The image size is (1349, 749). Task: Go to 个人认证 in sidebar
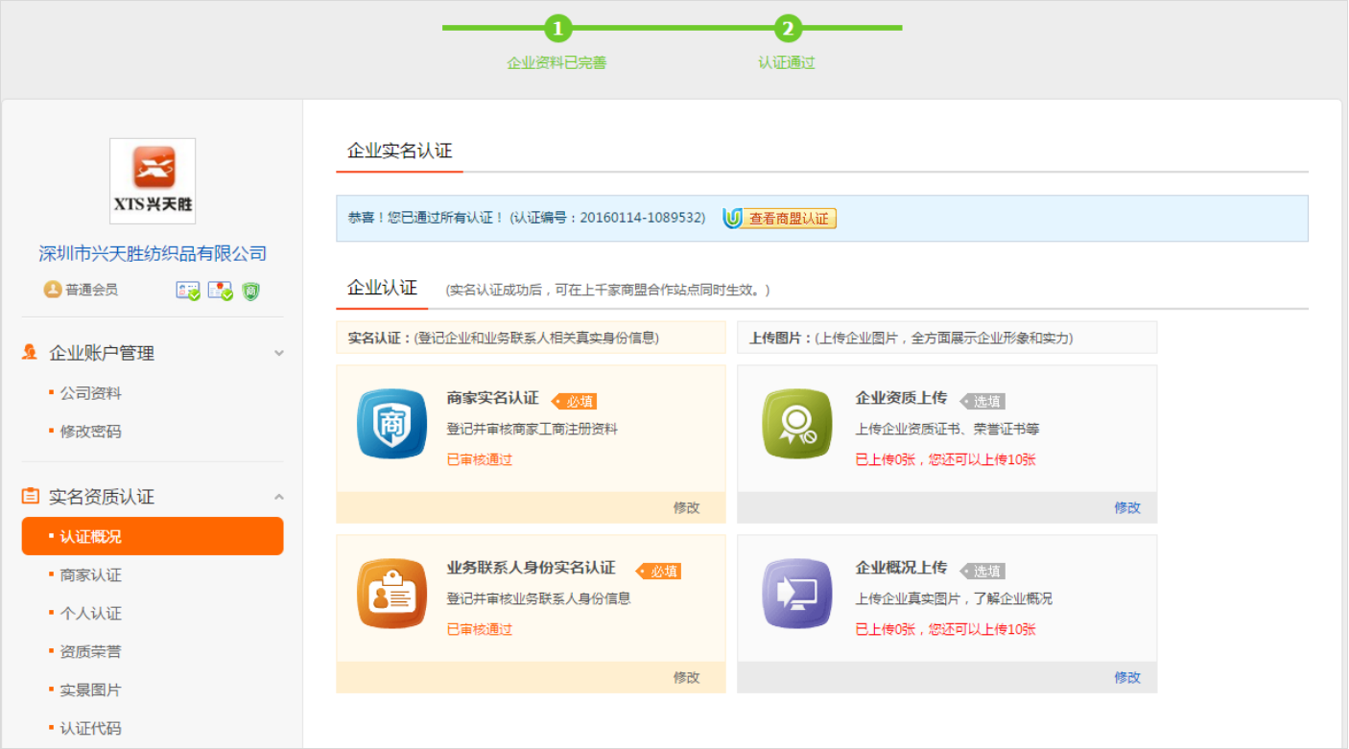point(90,614)
